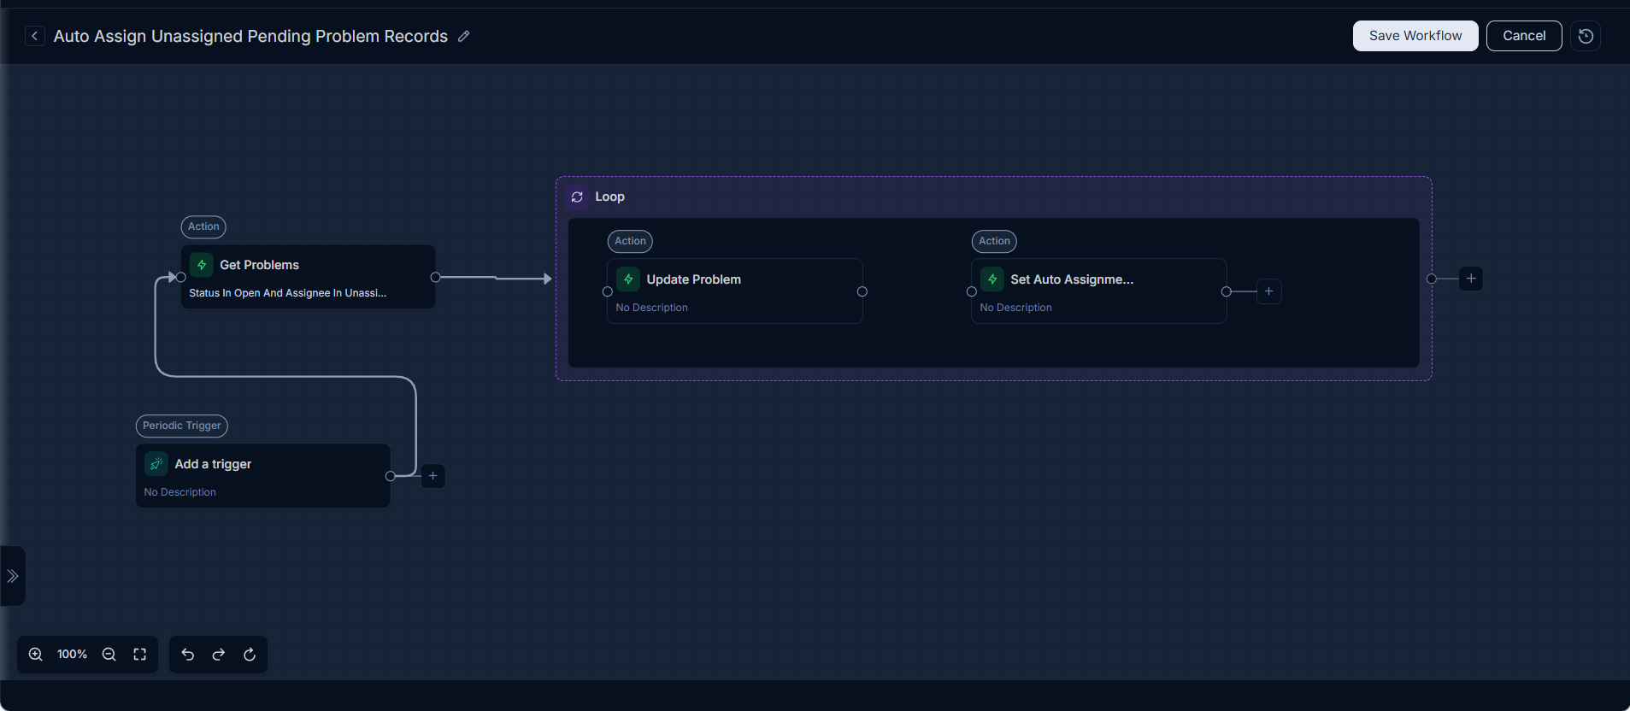Click Periodic Trigger label badge
Screen dimensions: 1630x711
[x=182, y=426]
